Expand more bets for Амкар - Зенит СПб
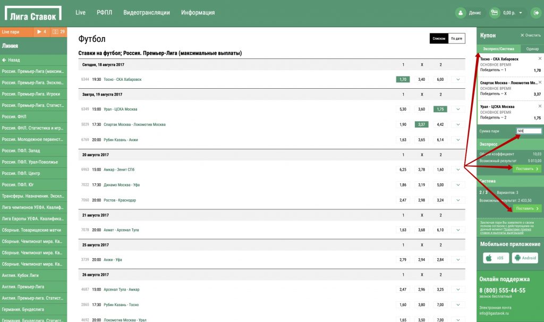Image resolution: width=544 pixels, height=322 pixels. pos(458,170)
